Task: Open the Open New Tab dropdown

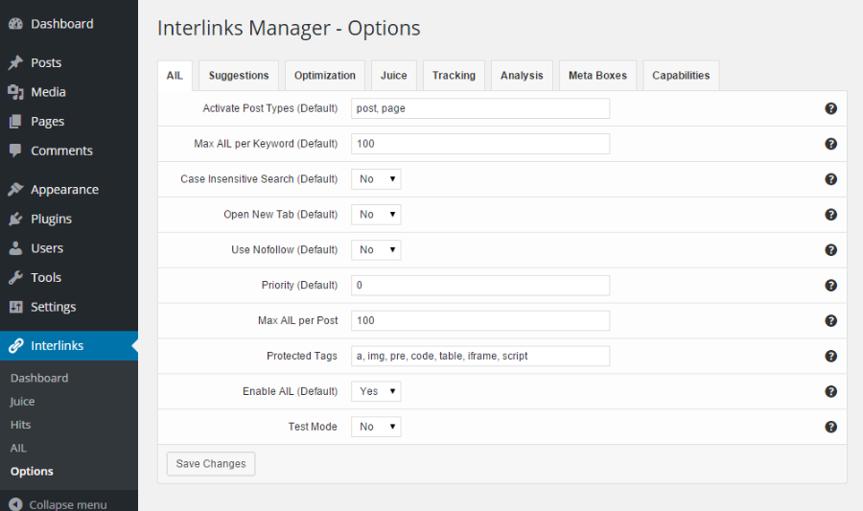Action: click(x=376, y=215)
